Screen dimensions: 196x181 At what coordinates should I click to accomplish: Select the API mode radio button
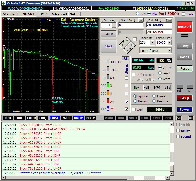(x=138, y=14)
